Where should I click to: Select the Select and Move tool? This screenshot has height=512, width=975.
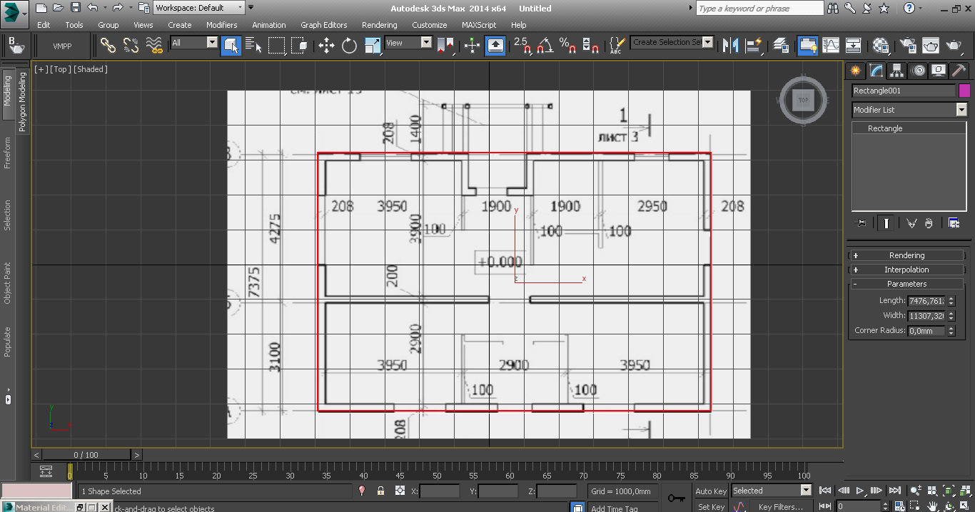[326, 46]
